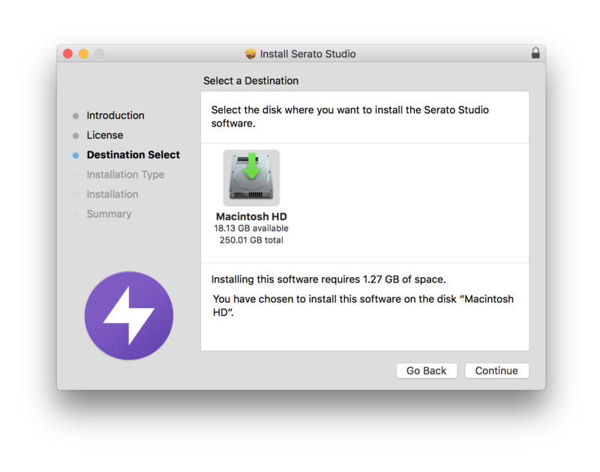
Task: Minimize the installer using the yellow button
Action: click(x=83, y=54)
